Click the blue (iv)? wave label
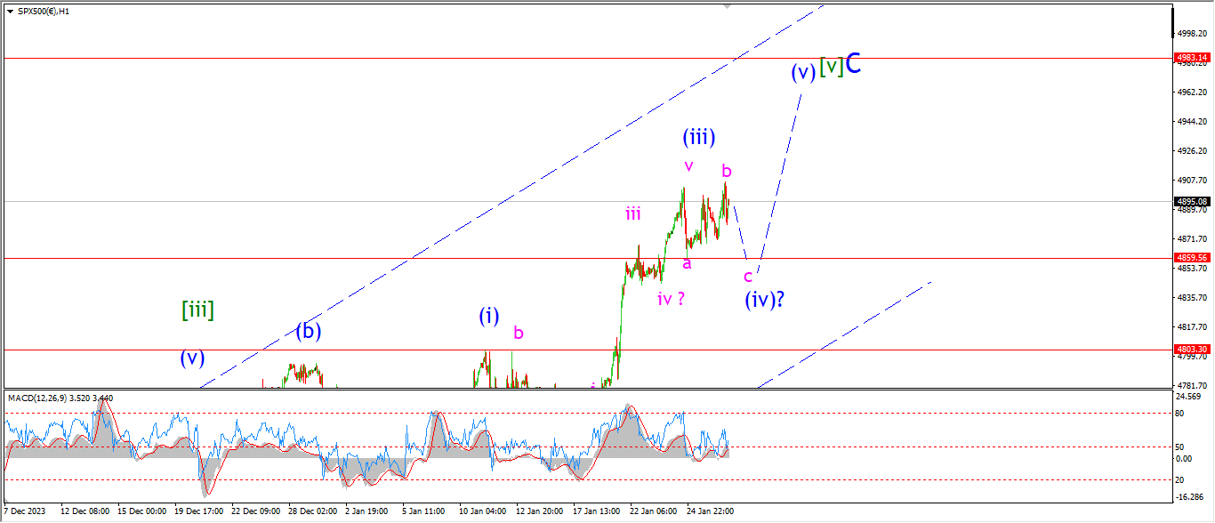Viewport: 1215px width, 523px height. [764, 299]
